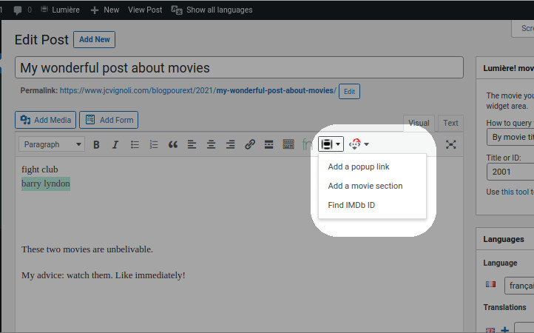
Task: Align text center
Action: click(x=211, y=144)
